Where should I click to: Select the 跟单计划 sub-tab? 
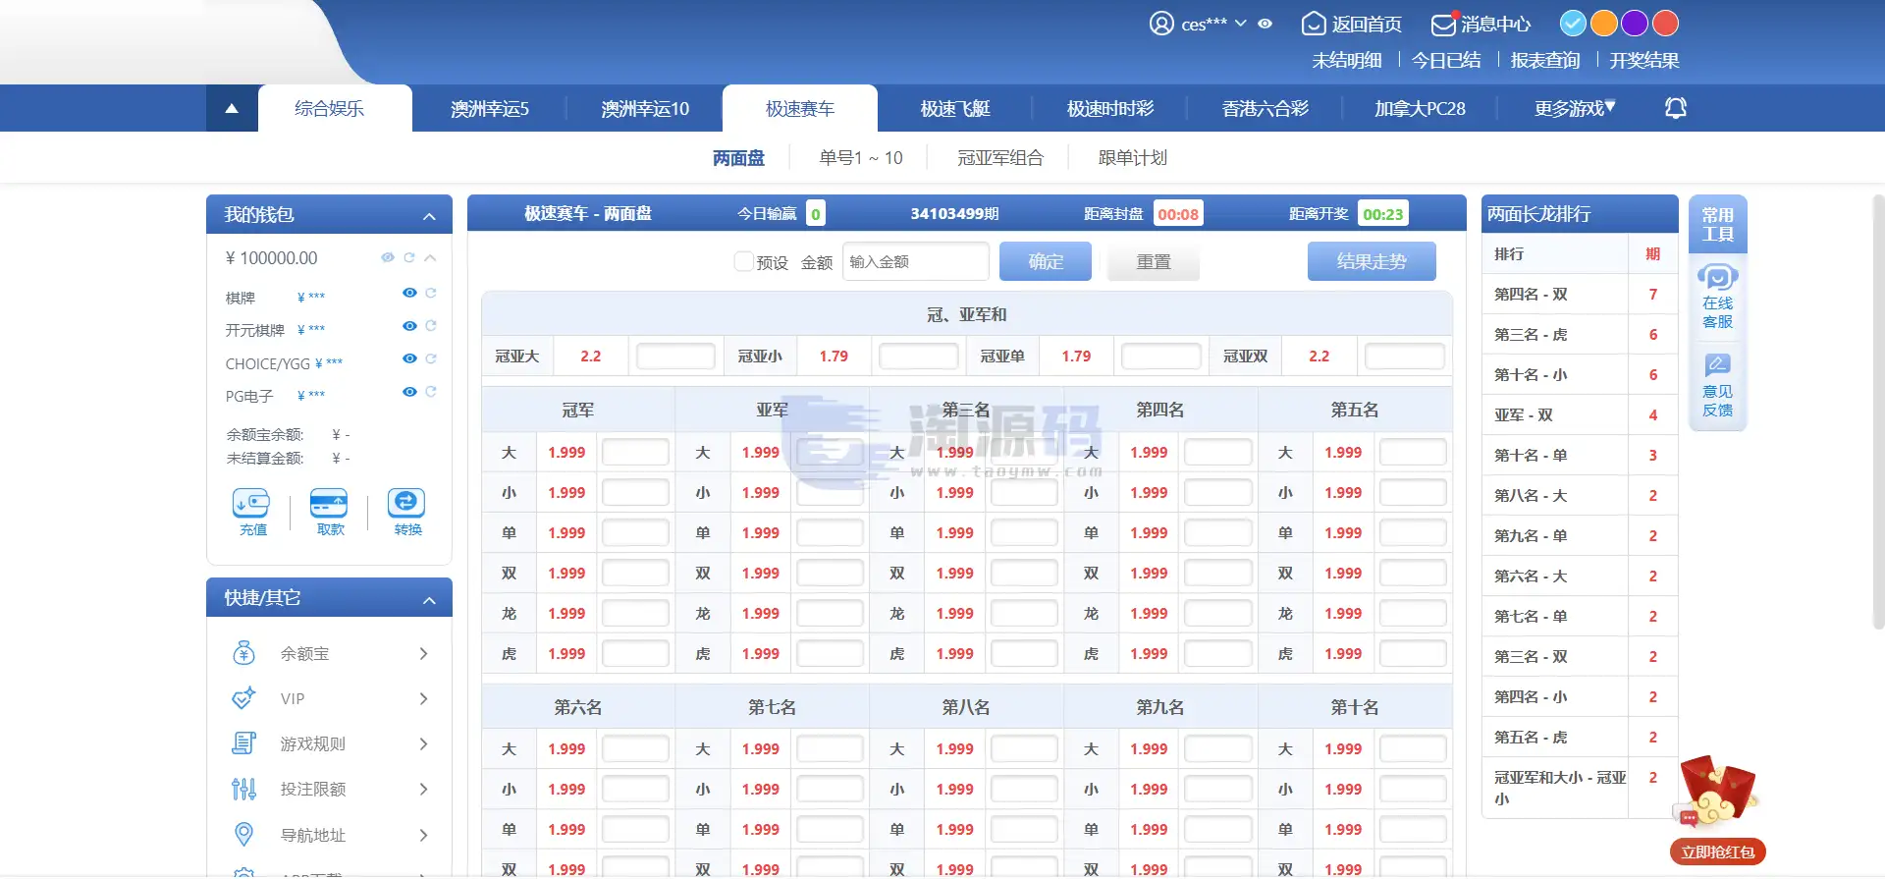(x=1133, y=158)
